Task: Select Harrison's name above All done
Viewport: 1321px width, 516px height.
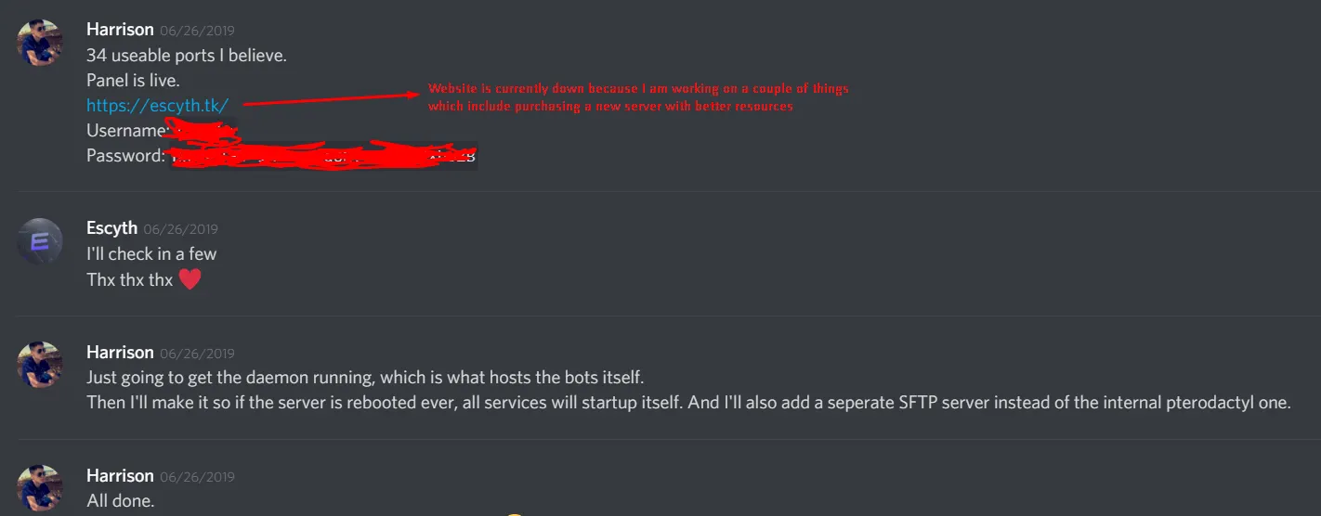Action: [x=120, y=475]
